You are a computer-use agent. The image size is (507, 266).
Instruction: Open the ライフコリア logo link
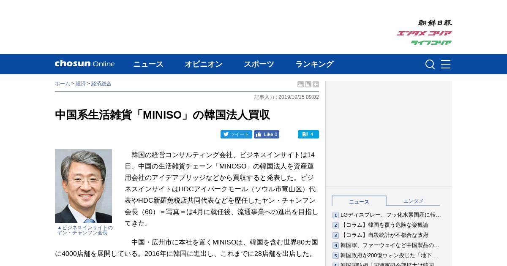pos(431,42)
